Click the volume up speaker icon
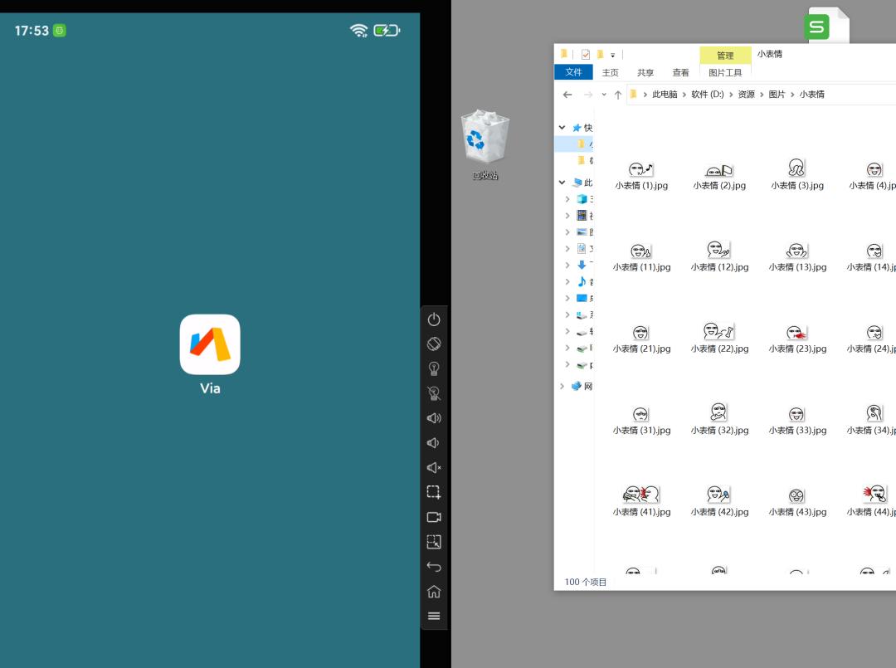The height and width of the screenshot is (668, 896). point(433,418)
